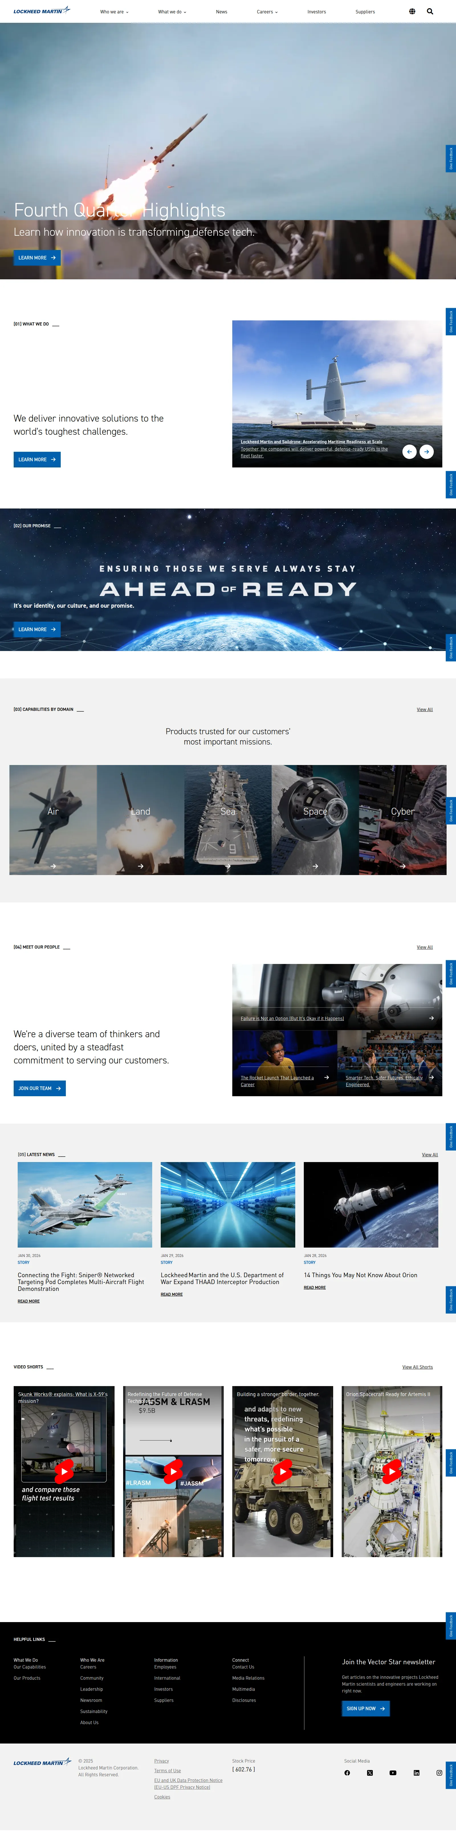Open the THAAD Interceptor Production news image

(x=228, y=1205)
